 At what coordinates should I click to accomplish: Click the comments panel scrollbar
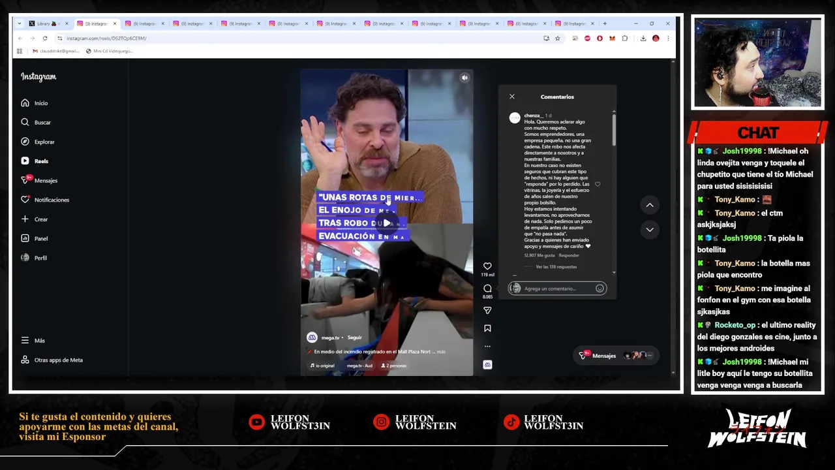tap(614, 129)
